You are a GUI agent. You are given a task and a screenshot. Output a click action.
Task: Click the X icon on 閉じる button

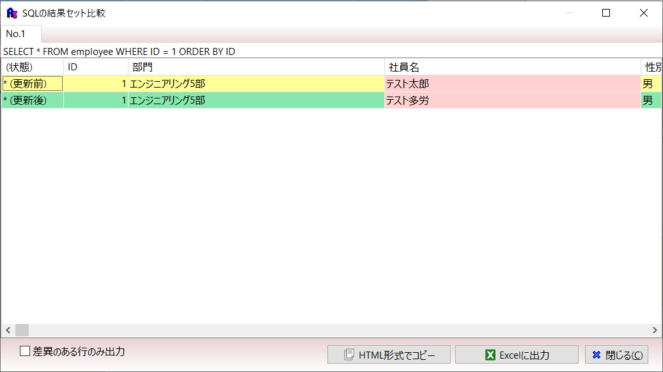pyautogui.click(x=596, y=355)
